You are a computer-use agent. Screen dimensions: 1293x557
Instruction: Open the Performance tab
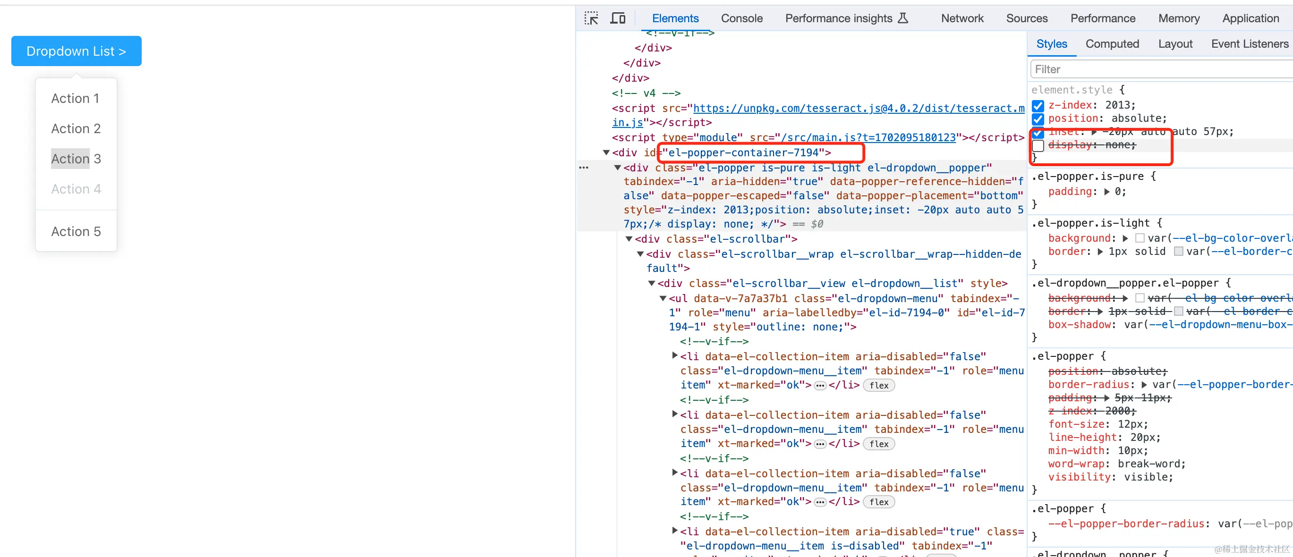(1103, 18)
